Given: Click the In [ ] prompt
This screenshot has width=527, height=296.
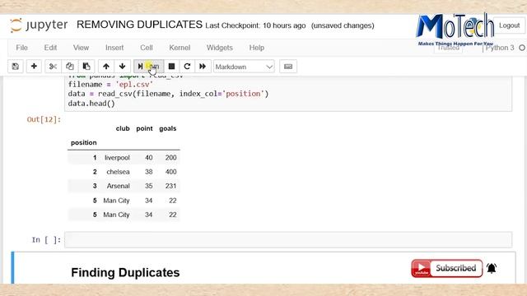Looking at the screenshot, I should [x=46, y=240].
